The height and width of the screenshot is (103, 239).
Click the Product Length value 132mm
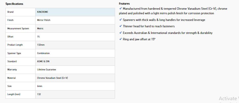pos(41,45)
